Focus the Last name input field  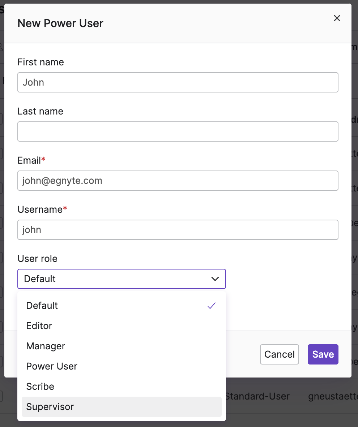click(178, 131)
